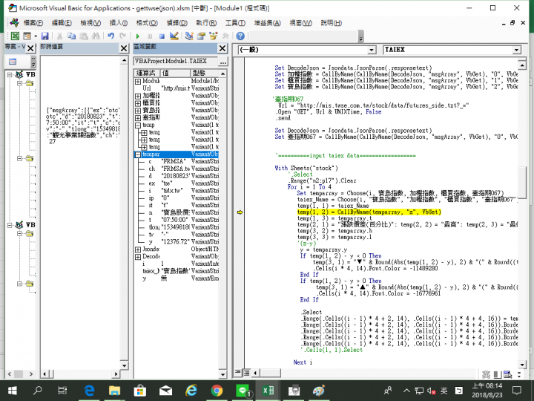Switch to Full Module View button at code bottom
Image resolution: width=534 pixels, height=401 pixels.
(x=246, y=373)
